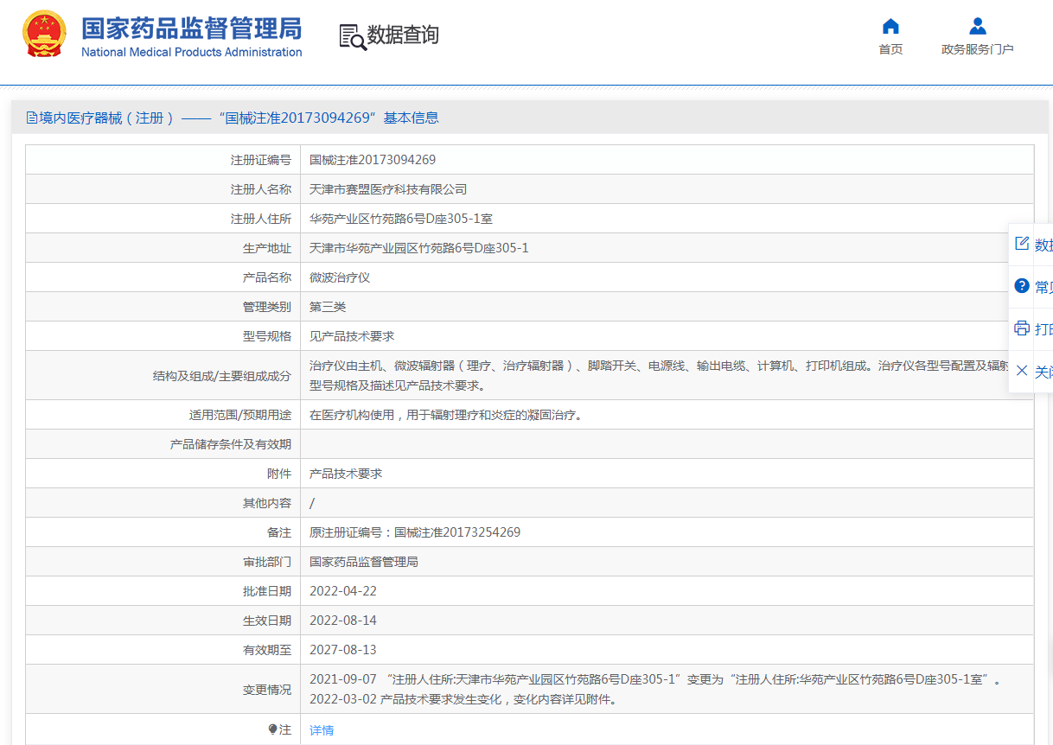Click the 2021-09-07 change record line
The image size is (1053, 745).
656,679
